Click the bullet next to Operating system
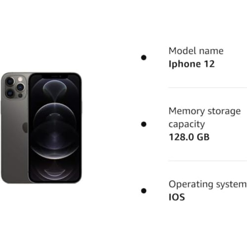Viewport: 247px width, 247px height. [144, 191]
